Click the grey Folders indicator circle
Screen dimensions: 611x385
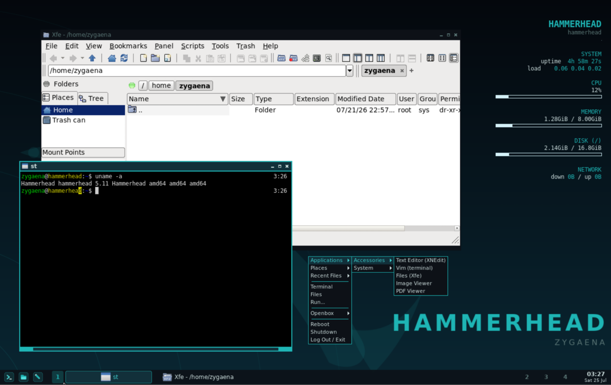coord(47,84)
